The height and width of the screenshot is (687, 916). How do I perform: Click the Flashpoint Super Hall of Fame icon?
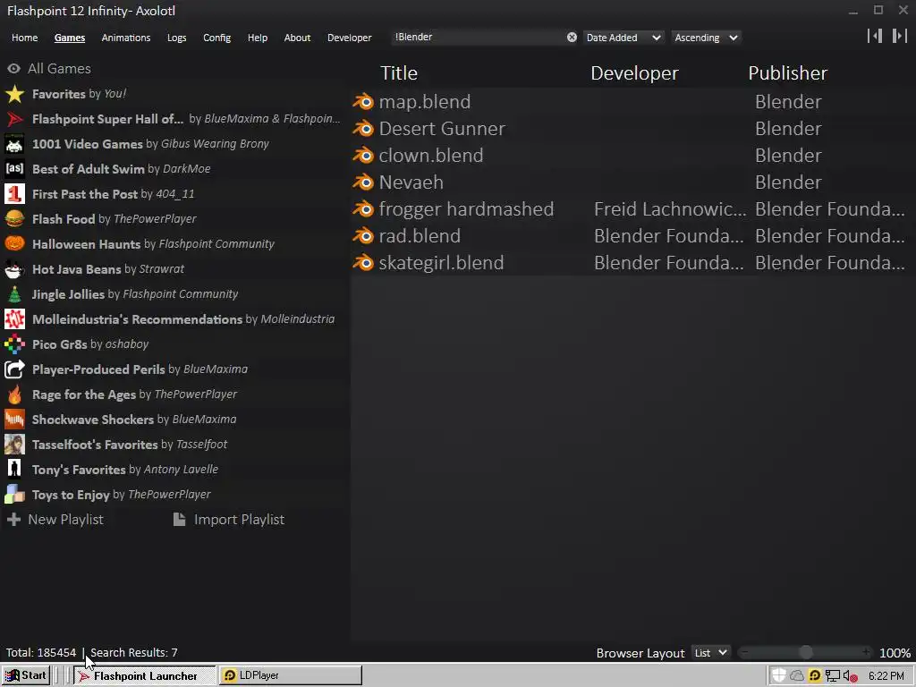tap(14, 119)
